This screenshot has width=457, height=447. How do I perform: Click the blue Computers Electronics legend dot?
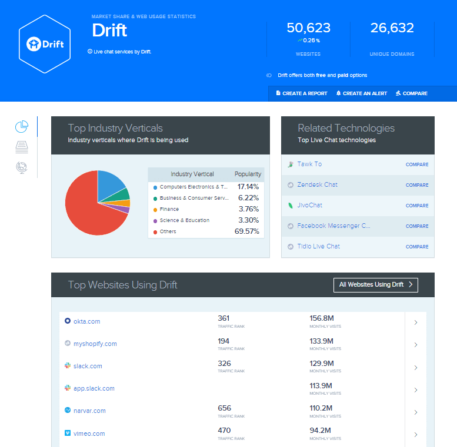[155, 187]
